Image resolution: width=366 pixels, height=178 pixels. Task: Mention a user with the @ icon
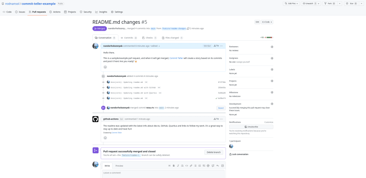click(208, 166)
